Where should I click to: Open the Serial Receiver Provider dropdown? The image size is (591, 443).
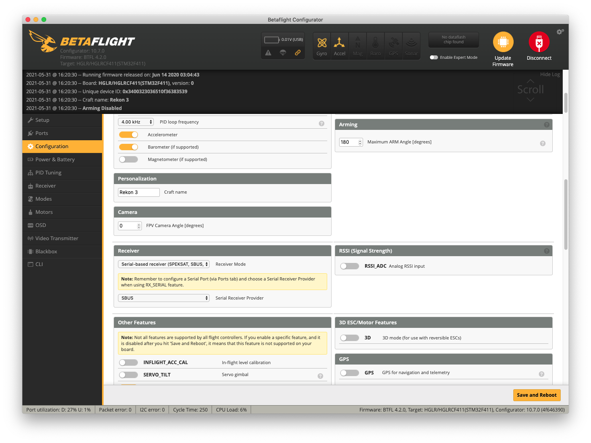coord(164,298)
